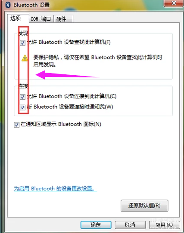
Task: Toggle 允许 Bluetooth 设备查找此计算机 checkbox
Action: point(22,43)
